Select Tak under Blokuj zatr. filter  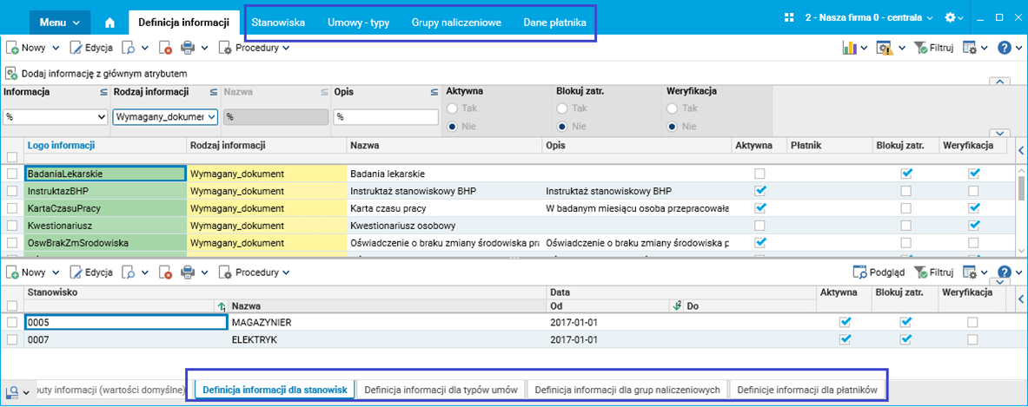pos(562,108)
